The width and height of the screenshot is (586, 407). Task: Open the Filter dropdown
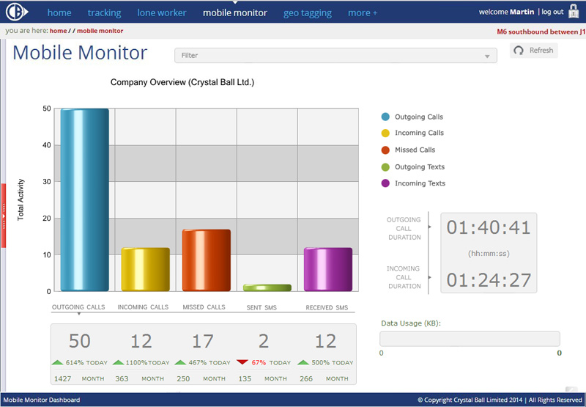click(335, 55)
